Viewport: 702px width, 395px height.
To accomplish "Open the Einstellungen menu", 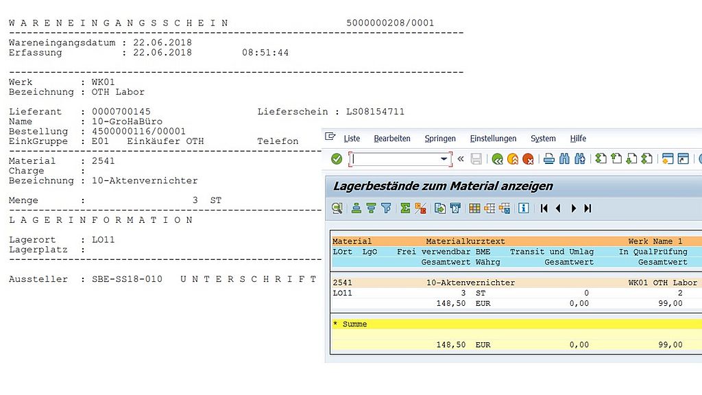I will point(493,139).
